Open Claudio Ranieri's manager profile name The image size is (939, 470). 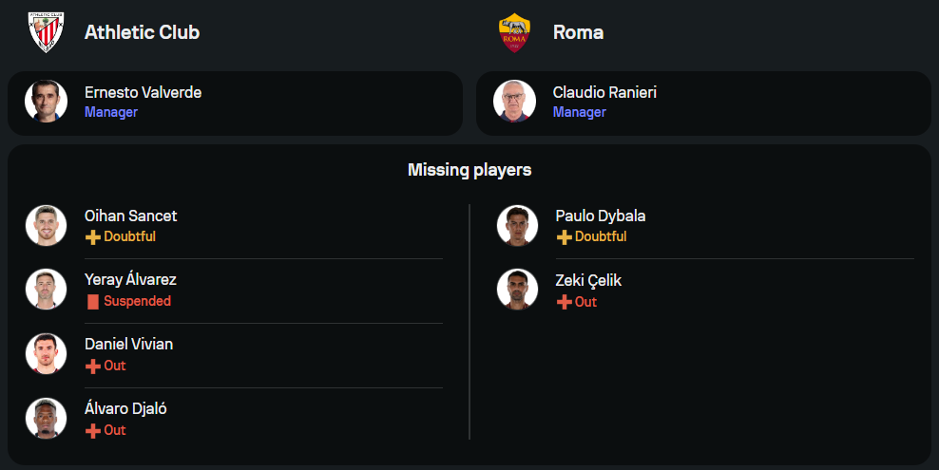604,92
